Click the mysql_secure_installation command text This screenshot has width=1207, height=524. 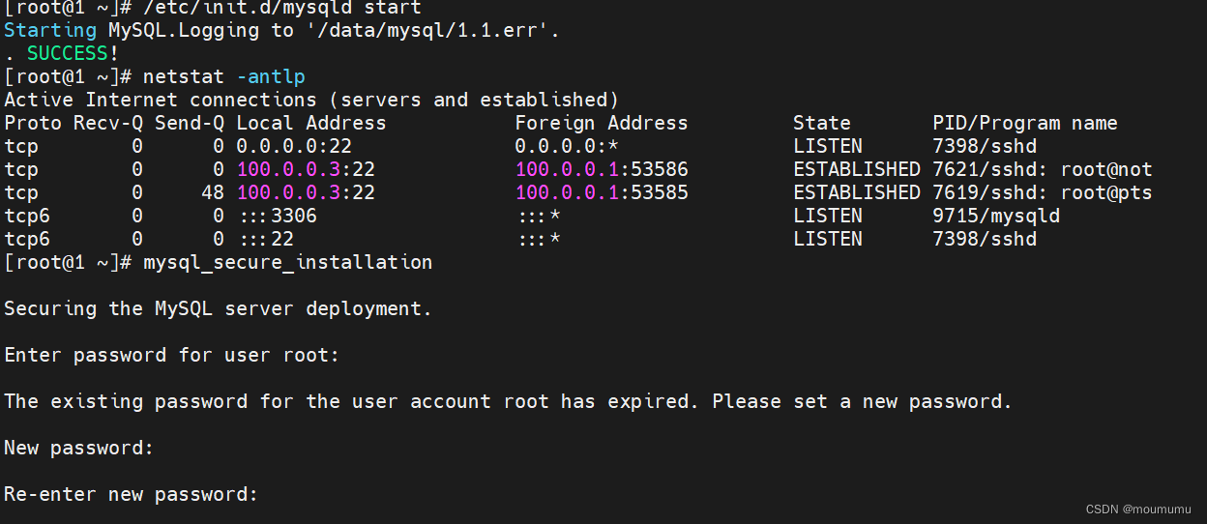[287, 262]
